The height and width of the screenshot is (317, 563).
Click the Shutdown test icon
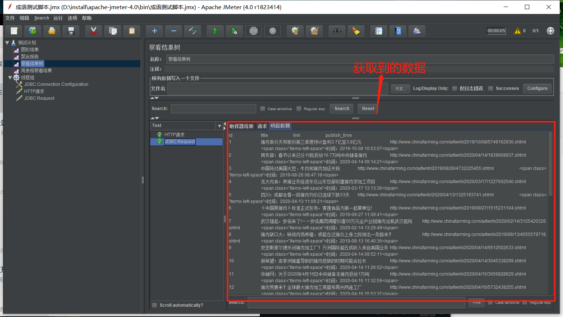pos(273,31)
